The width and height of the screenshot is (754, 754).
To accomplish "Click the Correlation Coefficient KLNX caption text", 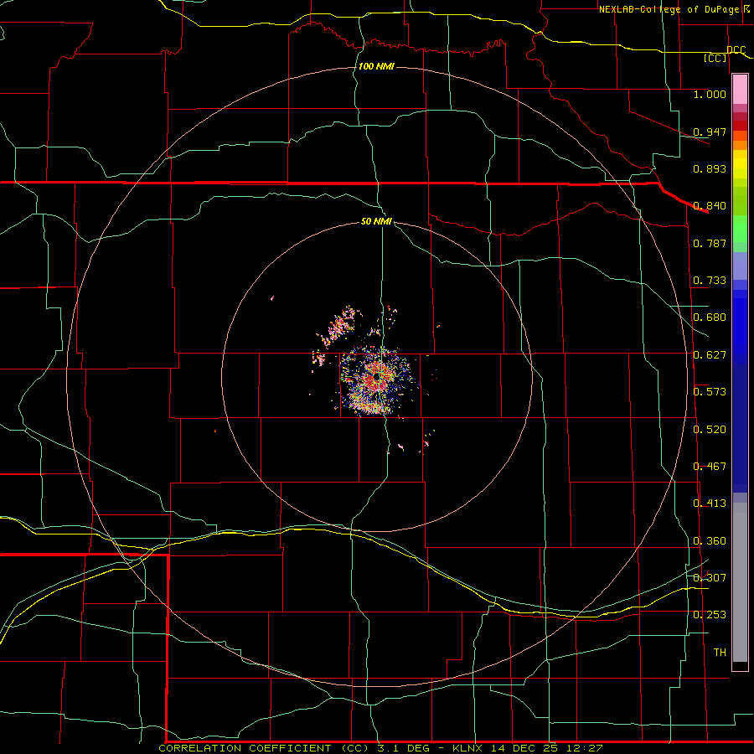I will coord(380,748).
